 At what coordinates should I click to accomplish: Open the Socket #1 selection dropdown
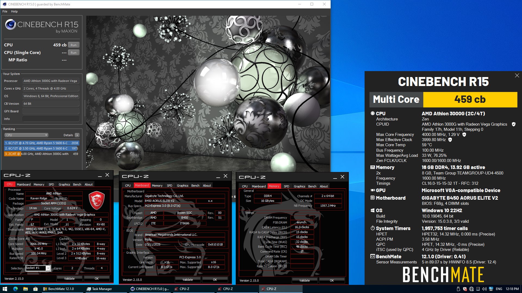point(38,268)
